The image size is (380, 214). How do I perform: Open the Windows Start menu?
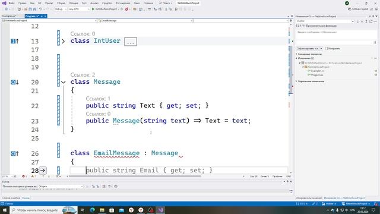coord(5,210)
